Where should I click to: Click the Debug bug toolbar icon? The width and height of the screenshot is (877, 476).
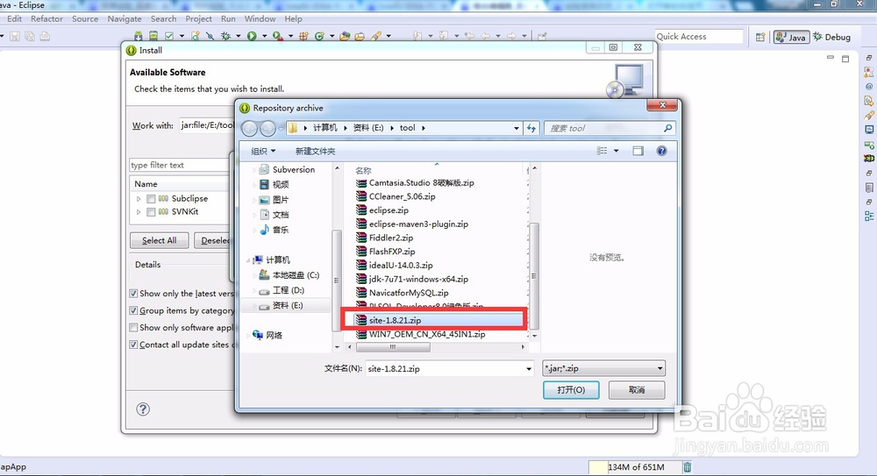[226, 36]
